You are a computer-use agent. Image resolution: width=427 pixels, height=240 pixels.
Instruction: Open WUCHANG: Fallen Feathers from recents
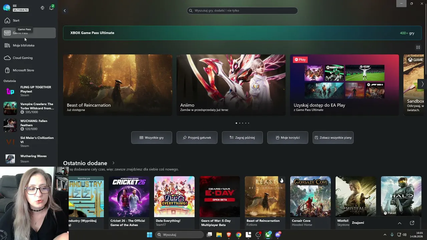tap(29, 125)
